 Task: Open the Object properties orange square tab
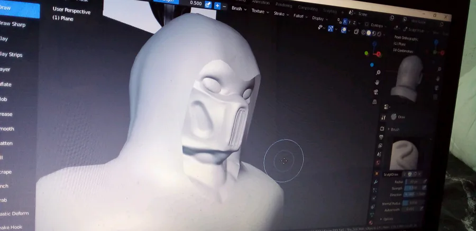point(377,173)
